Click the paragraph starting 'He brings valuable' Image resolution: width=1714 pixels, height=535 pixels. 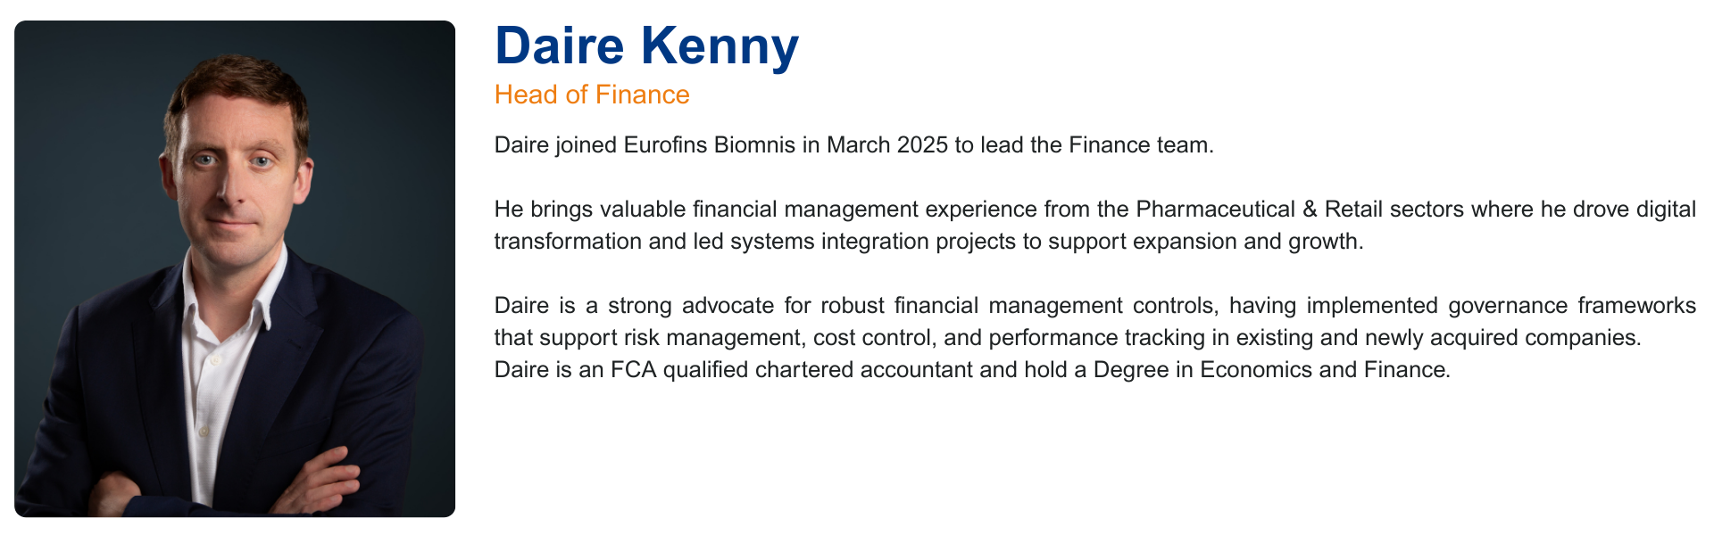[1095, 226]
